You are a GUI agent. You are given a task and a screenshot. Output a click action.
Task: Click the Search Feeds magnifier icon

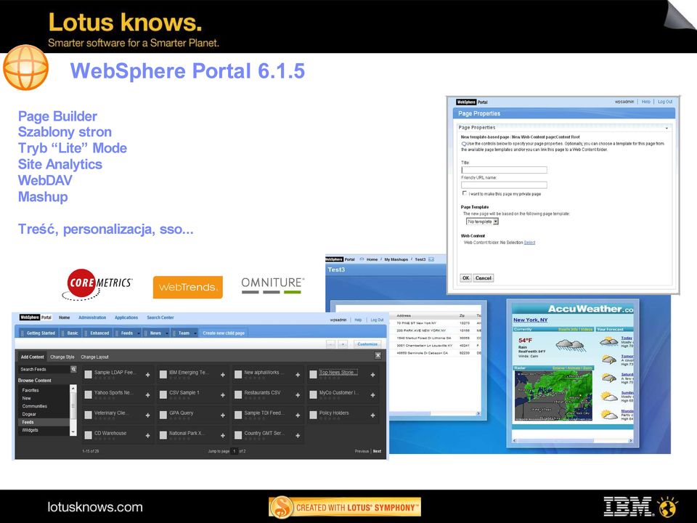pyautogui.click(x=73, y=369)
